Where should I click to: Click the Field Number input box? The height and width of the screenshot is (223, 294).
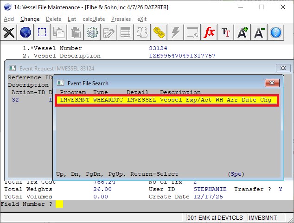tap(59, 204)
